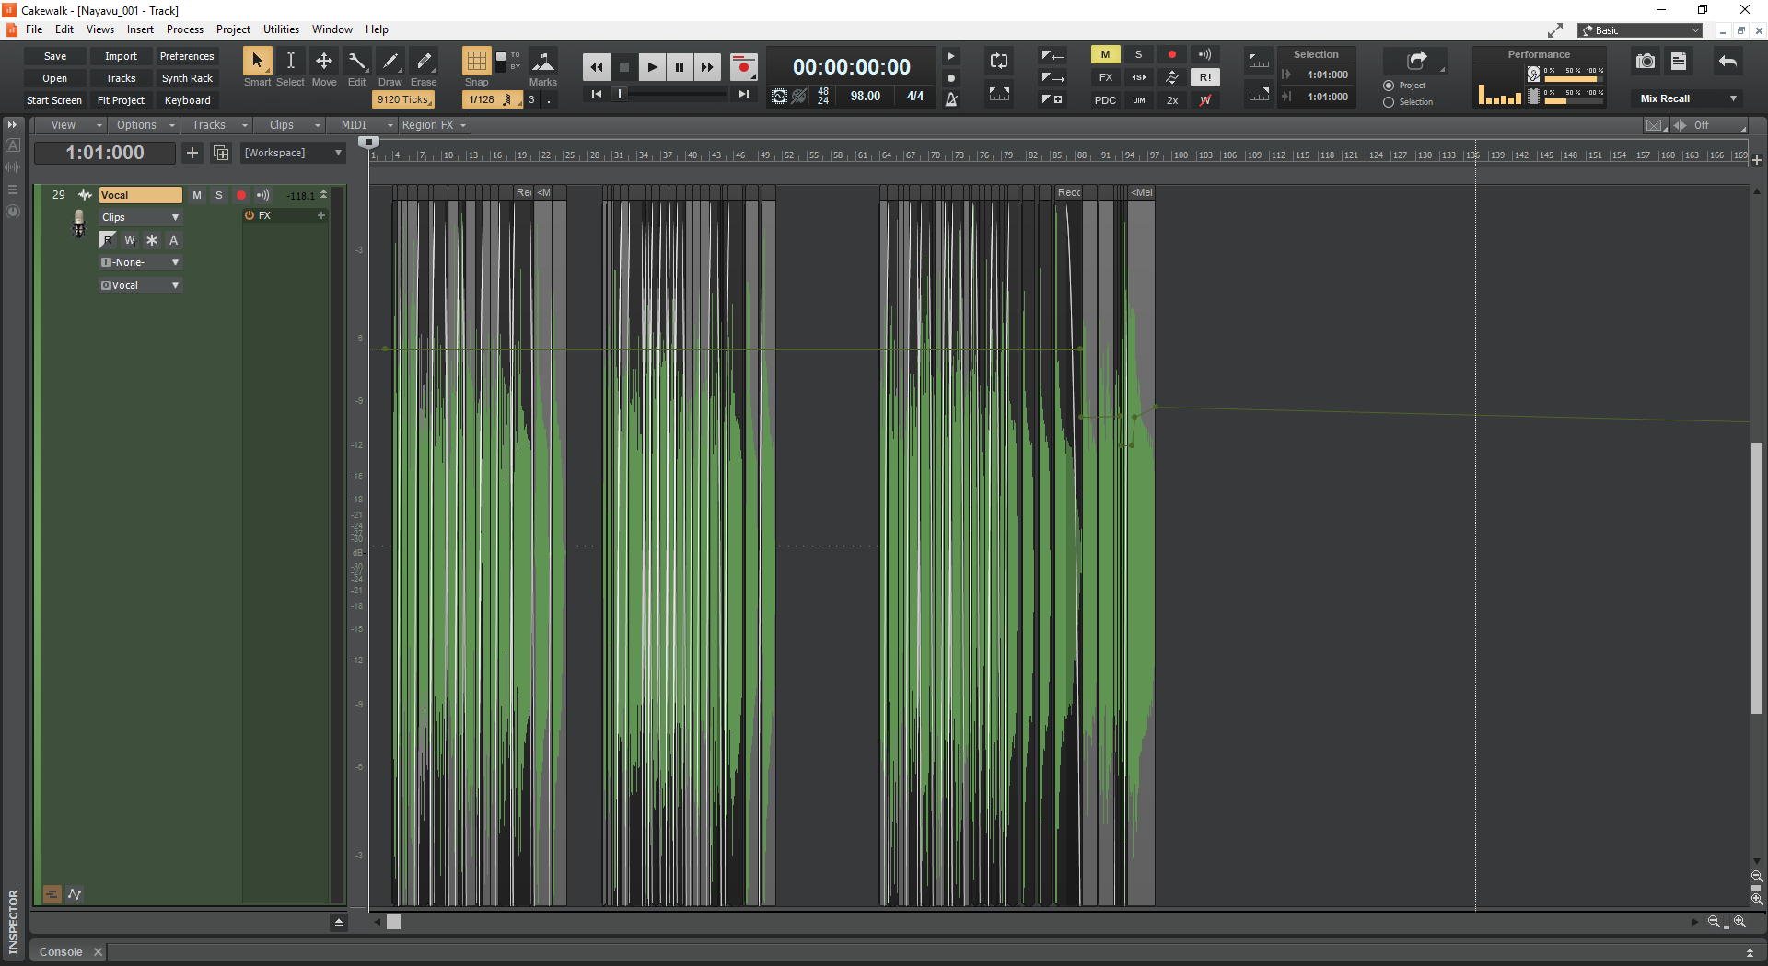Open the Region FX menu
This screenshot has height=966, width=1768.
click(434, 125)
